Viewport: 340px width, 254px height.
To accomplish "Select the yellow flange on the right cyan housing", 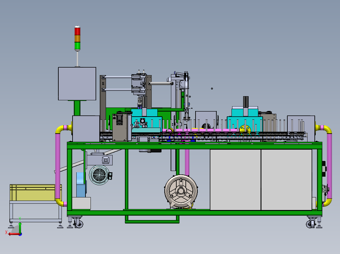I will pos(245,130).
